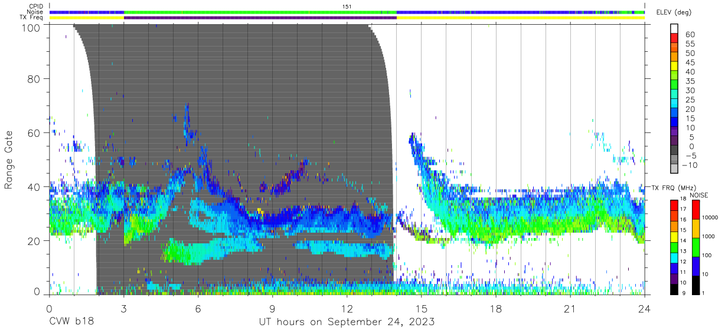Click the 'NOISE' legend title
The image size is (725, 334).
[698, 195]
